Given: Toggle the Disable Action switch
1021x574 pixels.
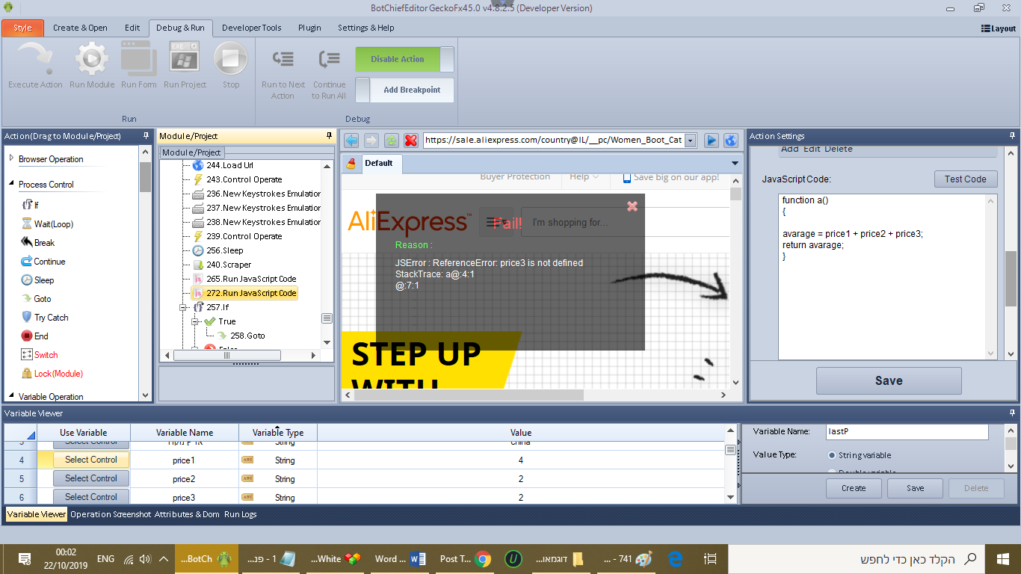Looking at the screenshot, I should coord(446,60).
